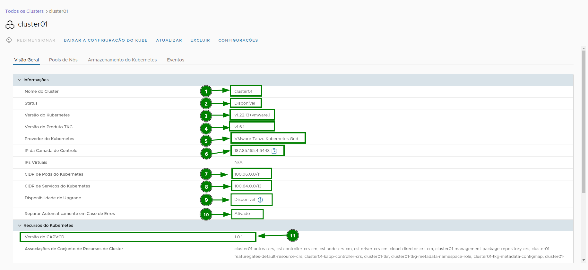Select CAPVCD version value 1.0.1
The height and width of the screenshot is (270, 588).
click(x=238, y=237)
